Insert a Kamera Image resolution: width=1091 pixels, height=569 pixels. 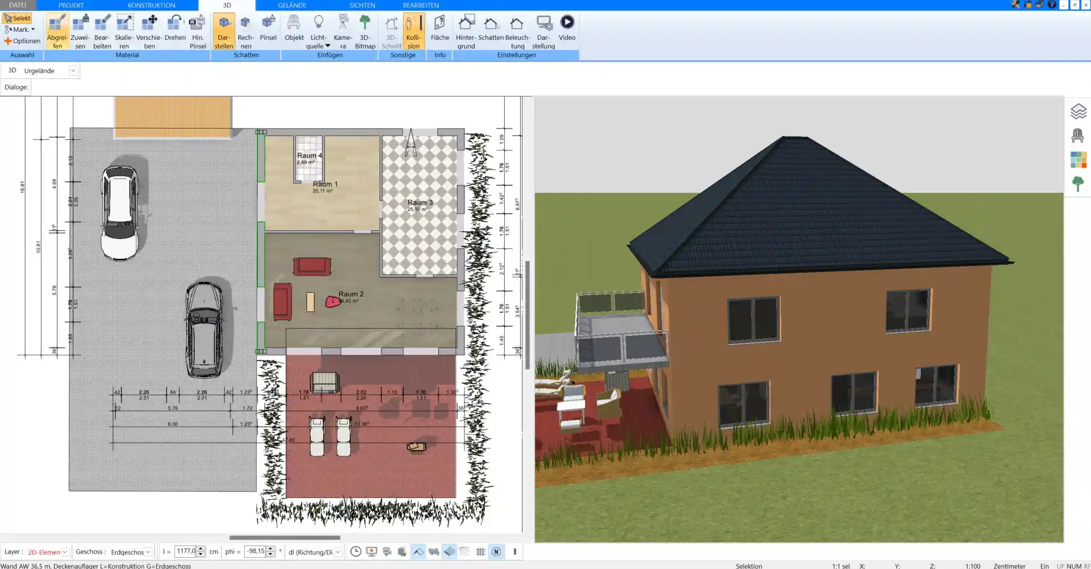click(x=343, y=32)
